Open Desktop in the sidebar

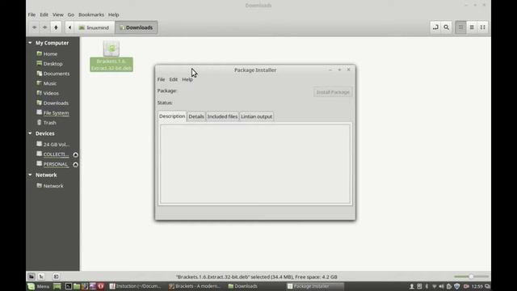(53, 64)
